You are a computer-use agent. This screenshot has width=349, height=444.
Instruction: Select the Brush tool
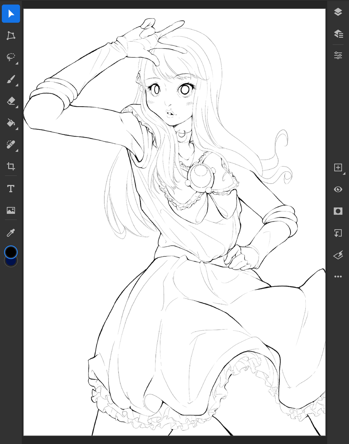click(x=11, y=79)
